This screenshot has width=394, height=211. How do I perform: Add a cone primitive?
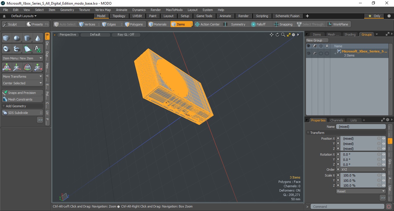[38, 38]
